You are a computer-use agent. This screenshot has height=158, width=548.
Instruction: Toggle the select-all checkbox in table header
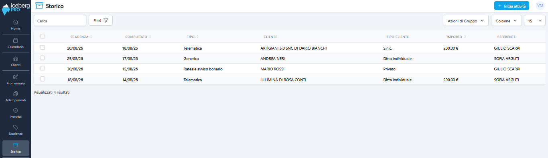pos(43,36)
